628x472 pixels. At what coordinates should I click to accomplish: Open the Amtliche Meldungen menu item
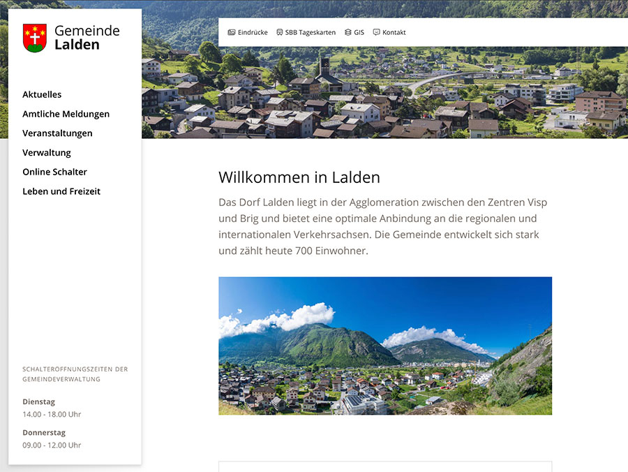(66, 115)
